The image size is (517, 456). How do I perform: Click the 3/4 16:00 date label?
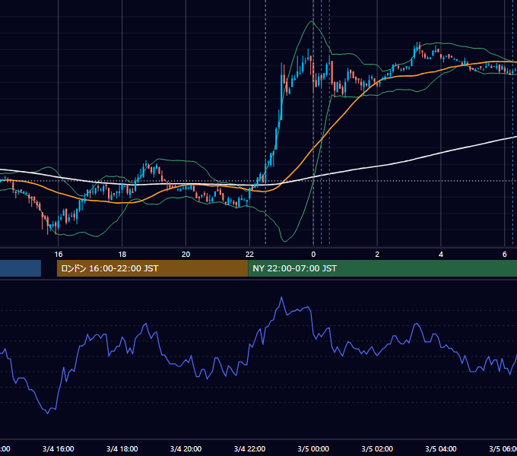pyautogui.click(x=59, y=448)
